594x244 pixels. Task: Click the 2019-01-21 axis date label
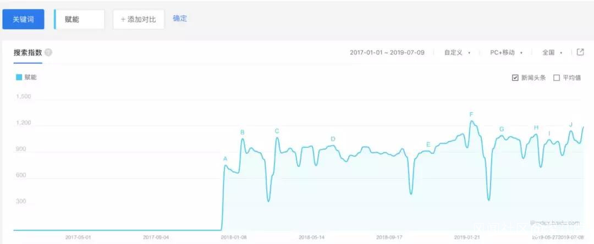tap(467, 237)
